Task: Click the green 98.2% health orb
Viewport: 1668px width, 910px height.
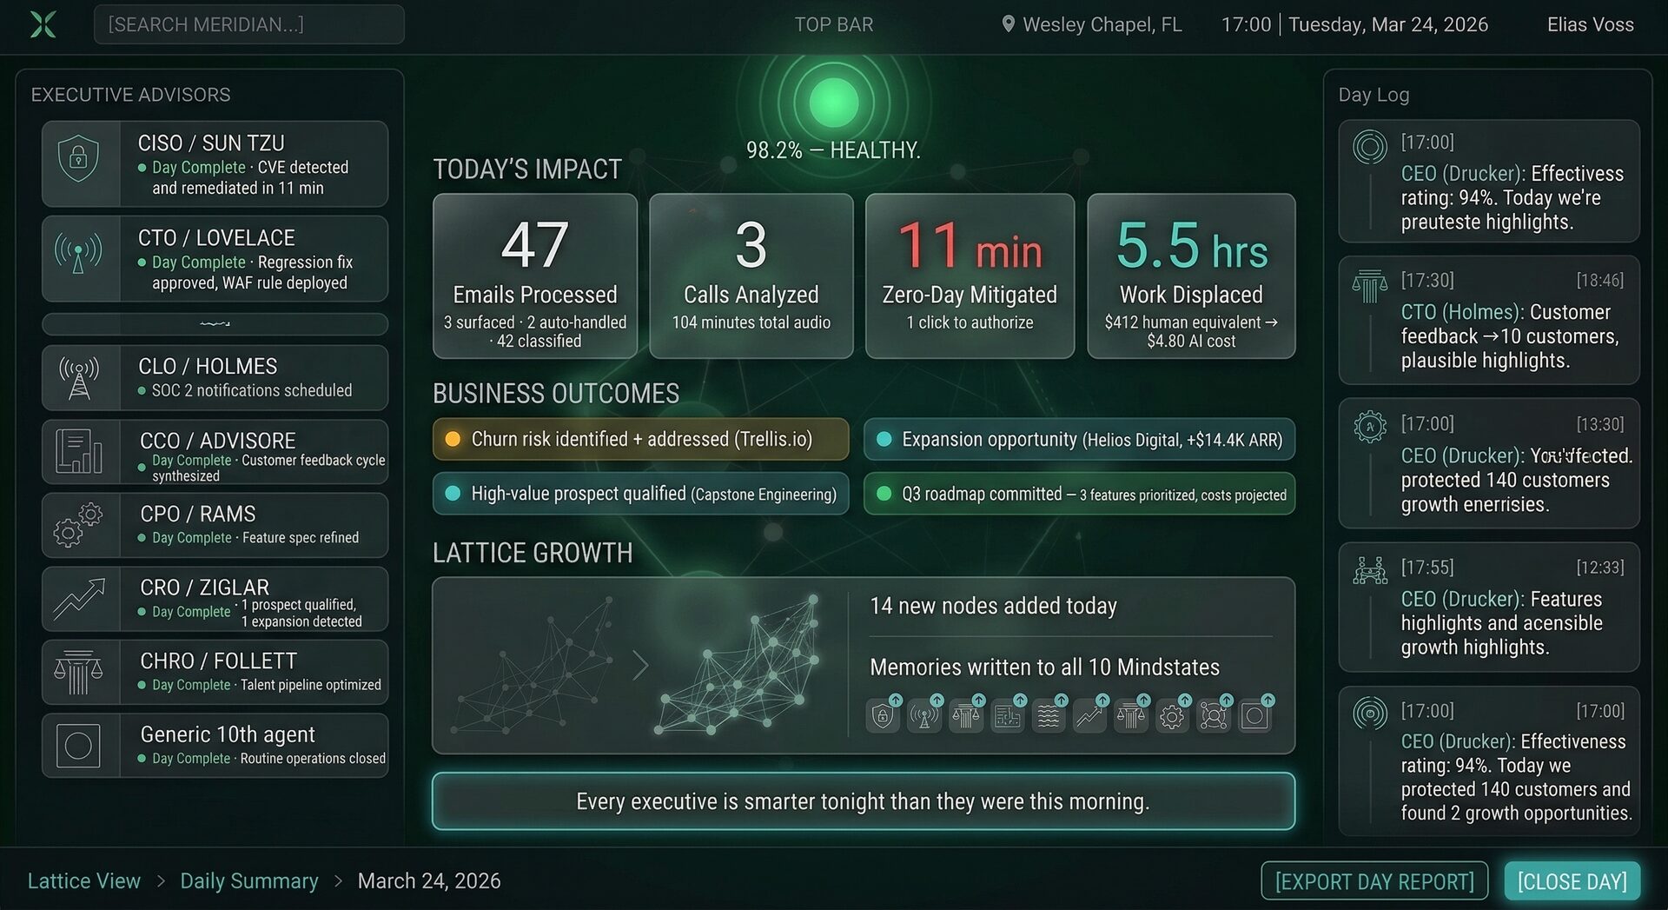Action: point(834,102)
